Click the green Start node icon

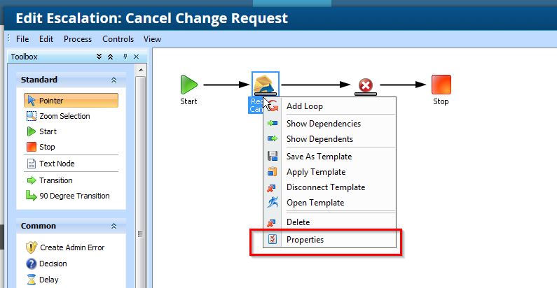pyautogui.click(x=188, y=85)
